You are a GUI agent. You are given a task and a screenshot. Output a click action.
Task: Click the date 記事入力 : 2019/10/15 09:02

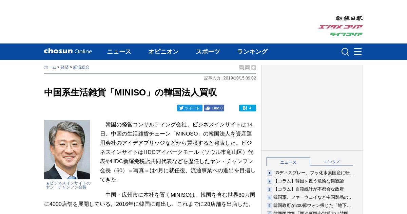230,78
